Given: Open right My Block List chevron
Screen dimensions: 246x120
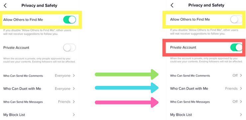Looking at the screenshot, I should 241,115.
